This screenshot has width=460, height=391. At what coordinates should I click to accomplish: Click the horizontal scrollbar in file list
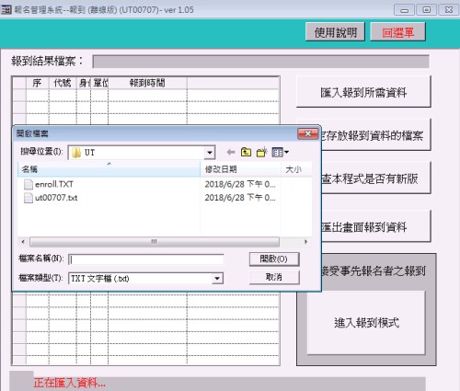pyautogui.click(x=155, y=242)
